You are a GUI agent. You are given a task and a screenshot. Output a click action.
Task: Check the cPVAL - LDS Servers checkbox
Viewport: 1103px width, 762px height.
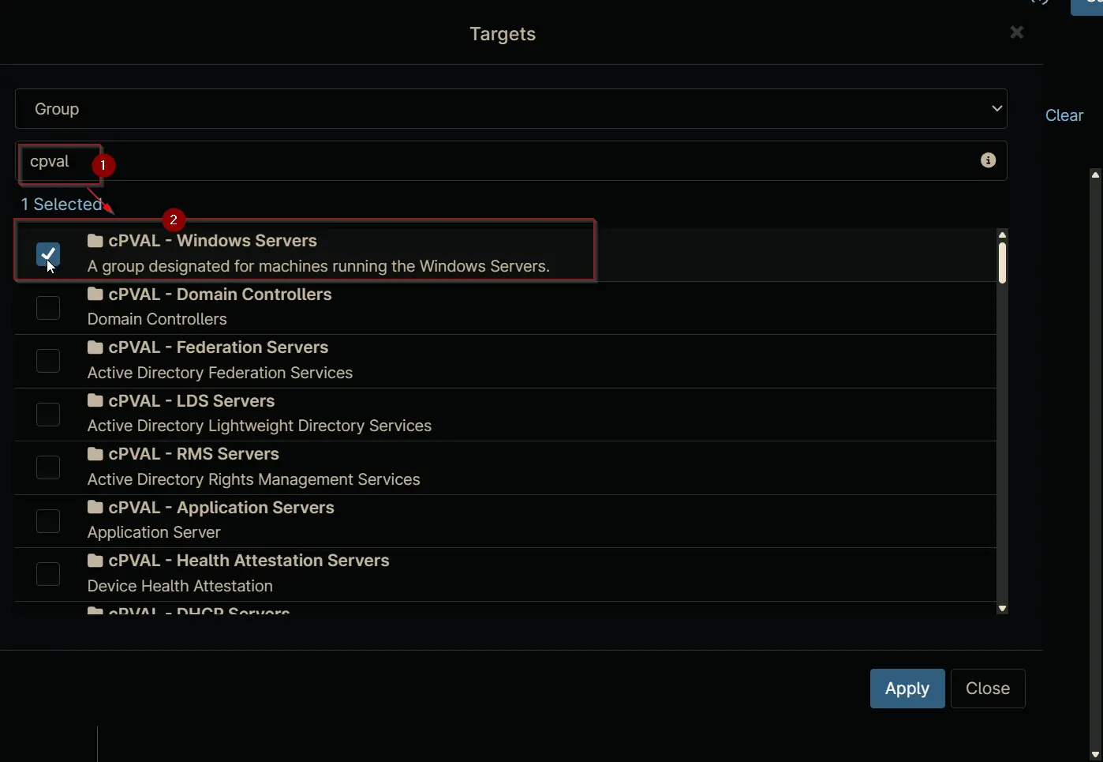pos(48,415)
